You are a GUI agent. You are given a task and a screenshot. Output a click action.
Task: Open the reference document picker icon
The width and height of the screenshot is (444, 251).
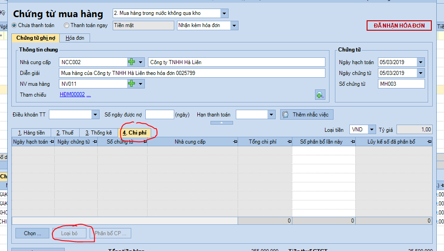(x=320, y=94)
